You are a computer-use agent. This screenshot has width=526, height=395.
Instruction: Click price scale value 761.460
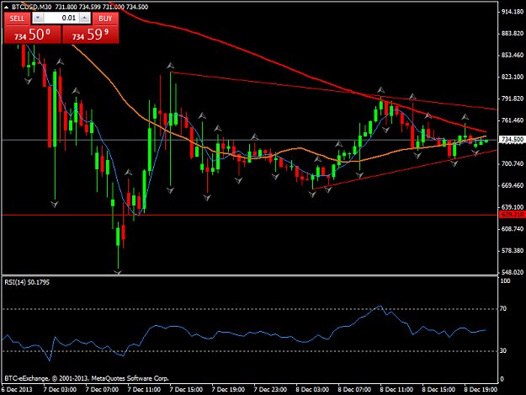[513, 120]
